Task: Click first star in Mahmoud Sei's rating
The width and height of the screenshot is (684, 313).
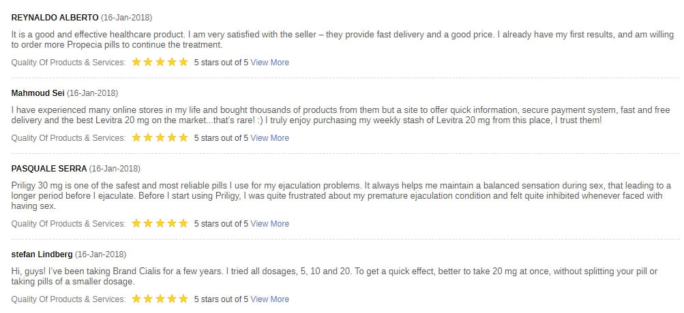Action: [x=136, y=137]
